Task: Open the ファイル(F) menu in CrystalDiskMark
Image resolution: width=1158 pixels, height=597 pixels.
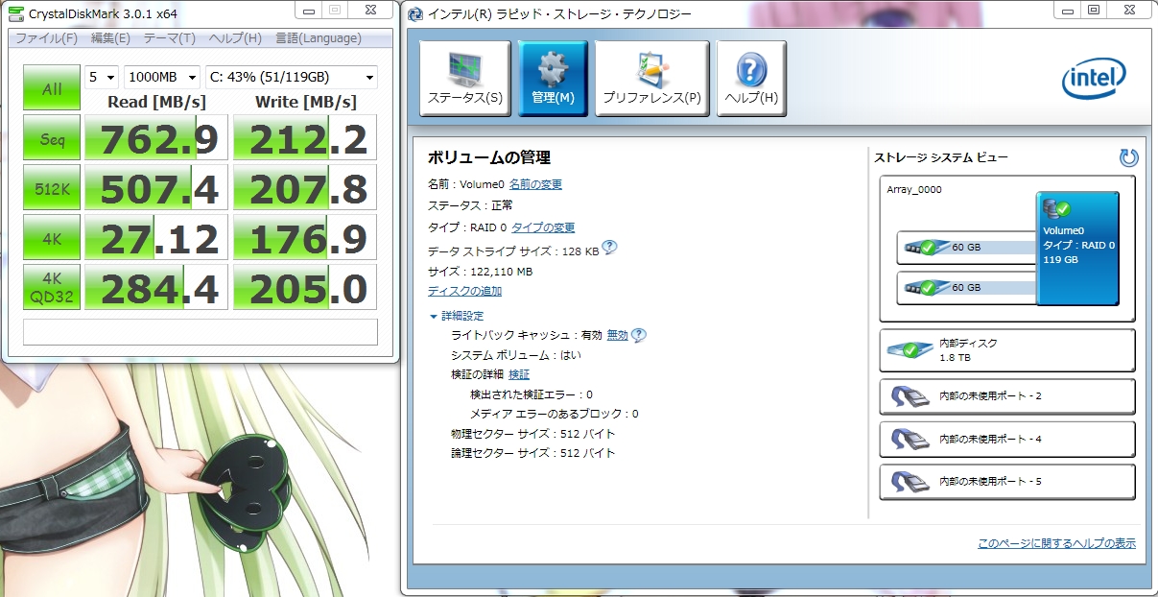Action: pyautogui.click(x=46, y=38)
